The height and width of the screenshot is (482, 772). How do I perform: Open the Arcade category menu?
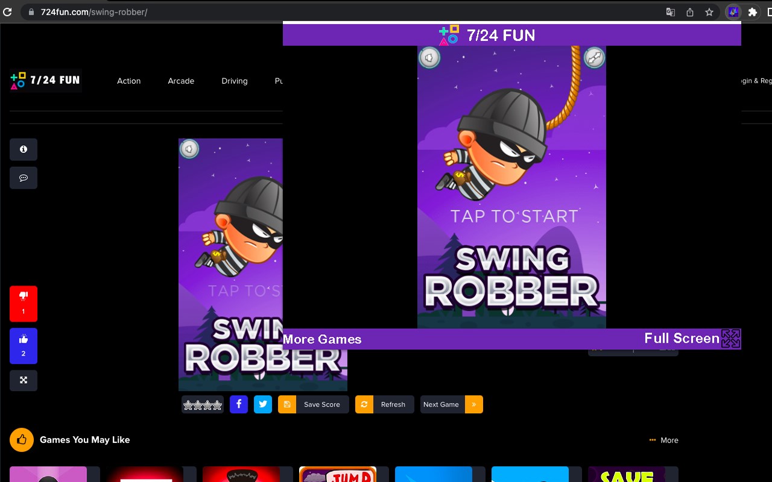(x=181, y=81)
